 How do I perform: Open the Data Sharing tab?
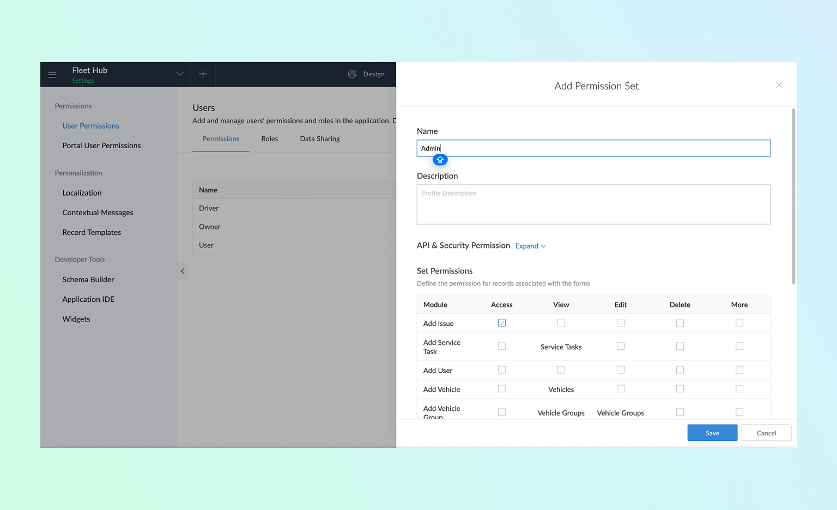[319, 139]
